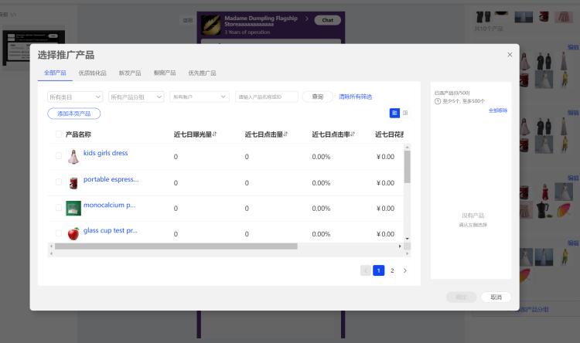The width and height of the screenshot is (580, 343).
Task: Click the product name search field
Action: (266, 97)
